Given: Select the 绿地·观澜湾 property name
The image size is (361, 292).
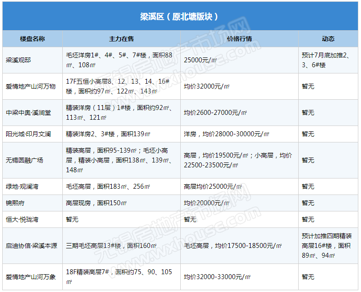Looking at the screenshot, I should (22, 187).
